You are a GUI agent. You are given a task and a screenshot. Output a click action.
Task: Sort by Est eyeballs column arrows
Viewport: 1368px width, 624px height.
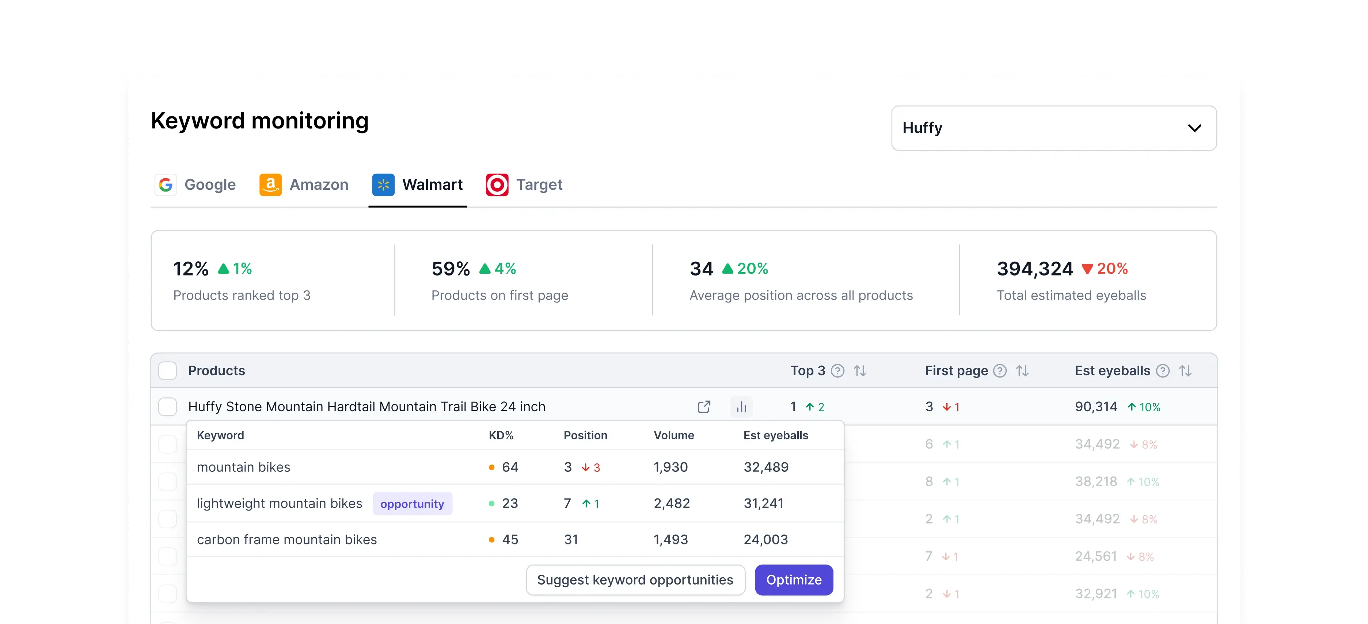1185,371
